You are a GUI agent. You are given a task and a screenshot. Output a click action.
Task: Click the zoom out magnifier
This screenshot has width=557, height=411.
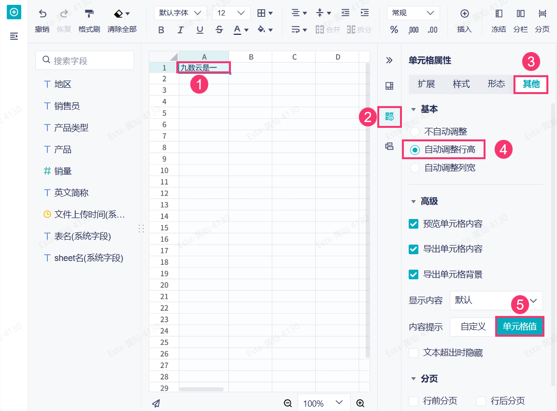[288, 403]
